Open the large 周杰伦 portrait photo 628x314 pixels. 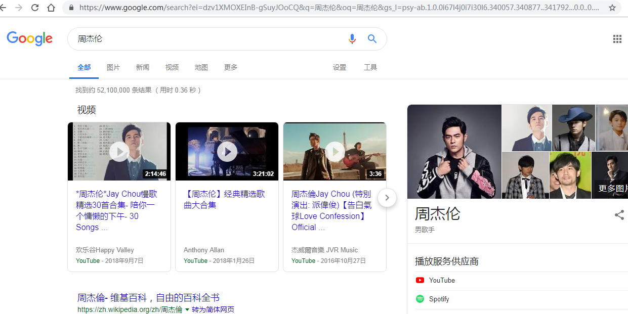(454, 152)
